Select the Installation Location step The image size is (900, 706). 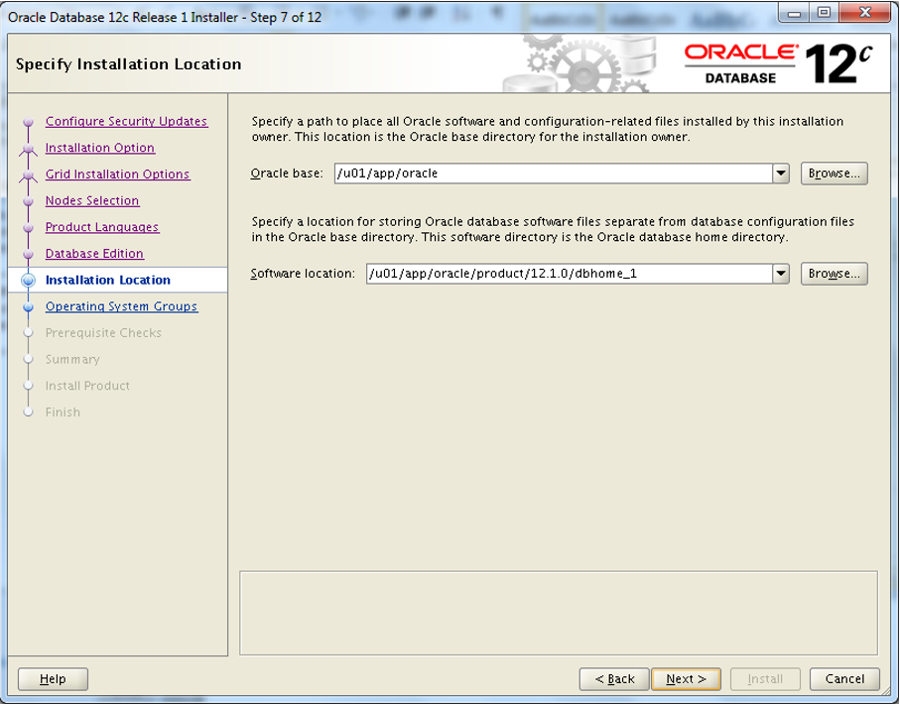point(108,280)
